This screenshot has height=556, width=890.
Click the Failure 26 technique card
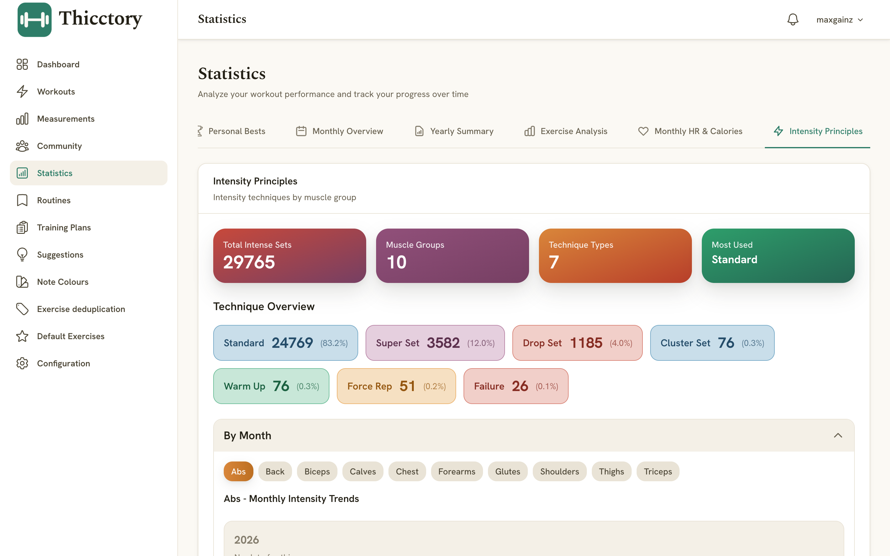(x=516, y=386)
